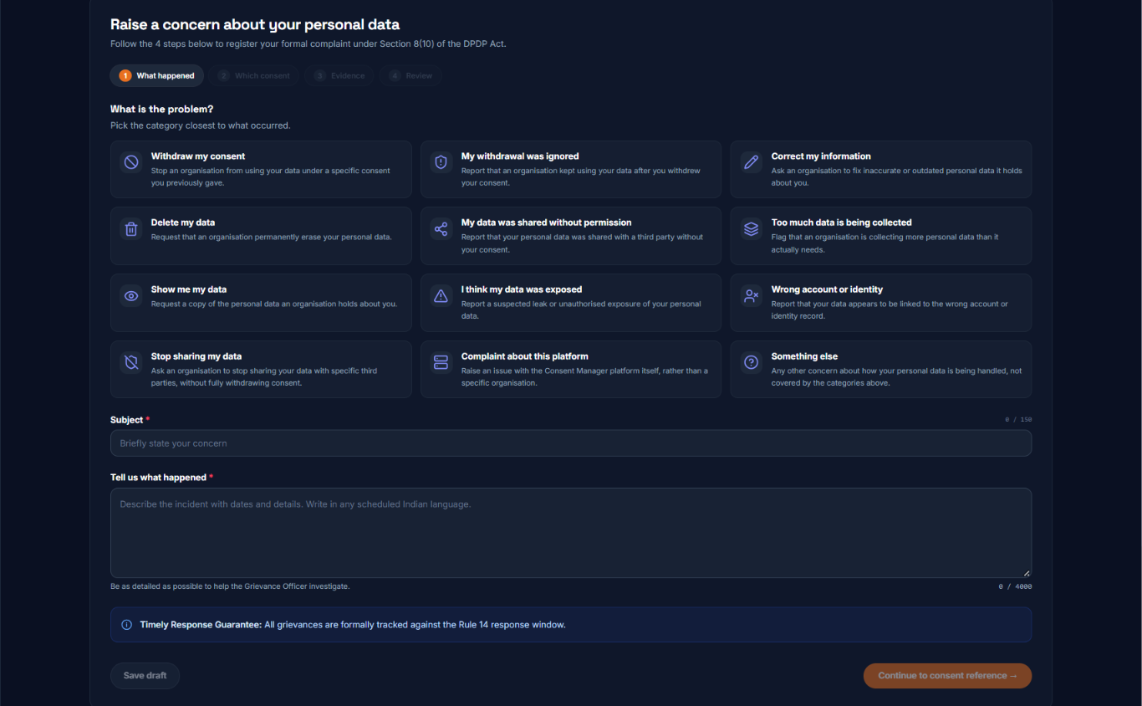Focus the Subject input field
Viewport: 1142px width, 706px height.
pyautogui.click(x=571, y=443)
